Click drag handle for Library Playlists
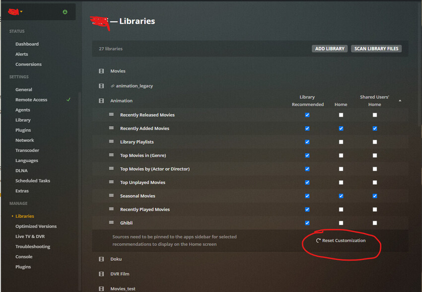 point(111,142)
